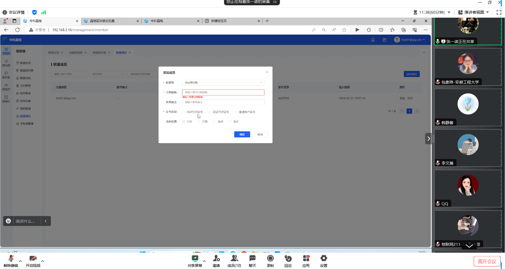The width and height of the screenshot is (505, 269).
Task: Expand the meeting timer dropdown arrow
Action: (x=449, y=12)
